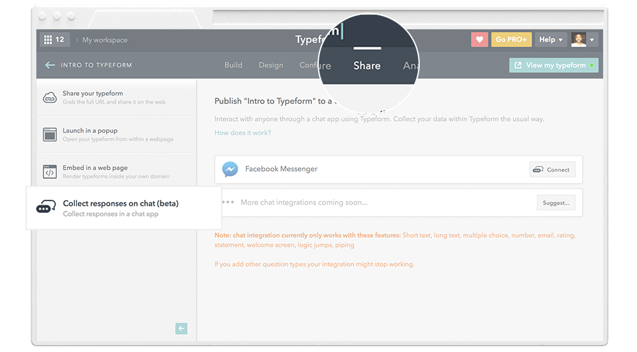Click the 'Grab the full URL' description text
Screen dimensions: 637x352
coord(114,102)
